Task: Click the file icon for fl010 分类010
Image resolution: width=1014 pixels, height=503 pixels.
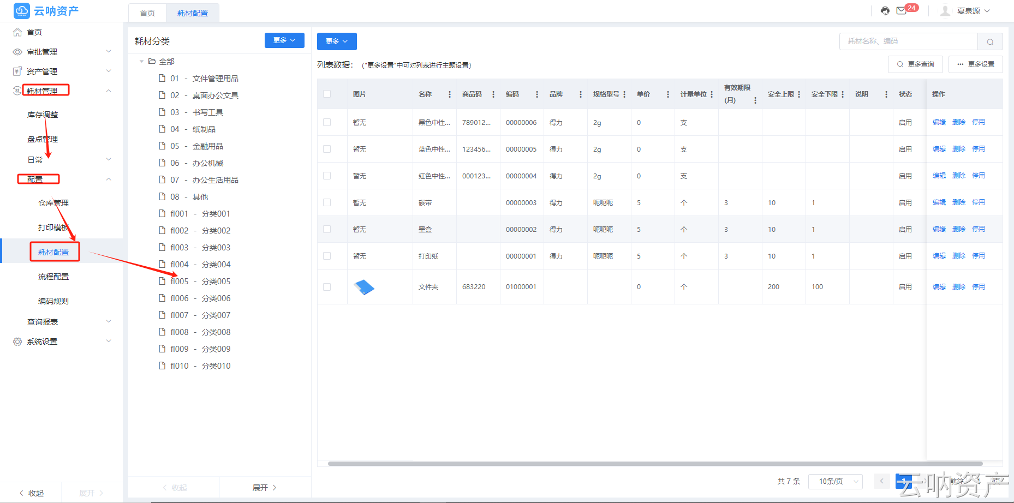Action: coord(162,366)
